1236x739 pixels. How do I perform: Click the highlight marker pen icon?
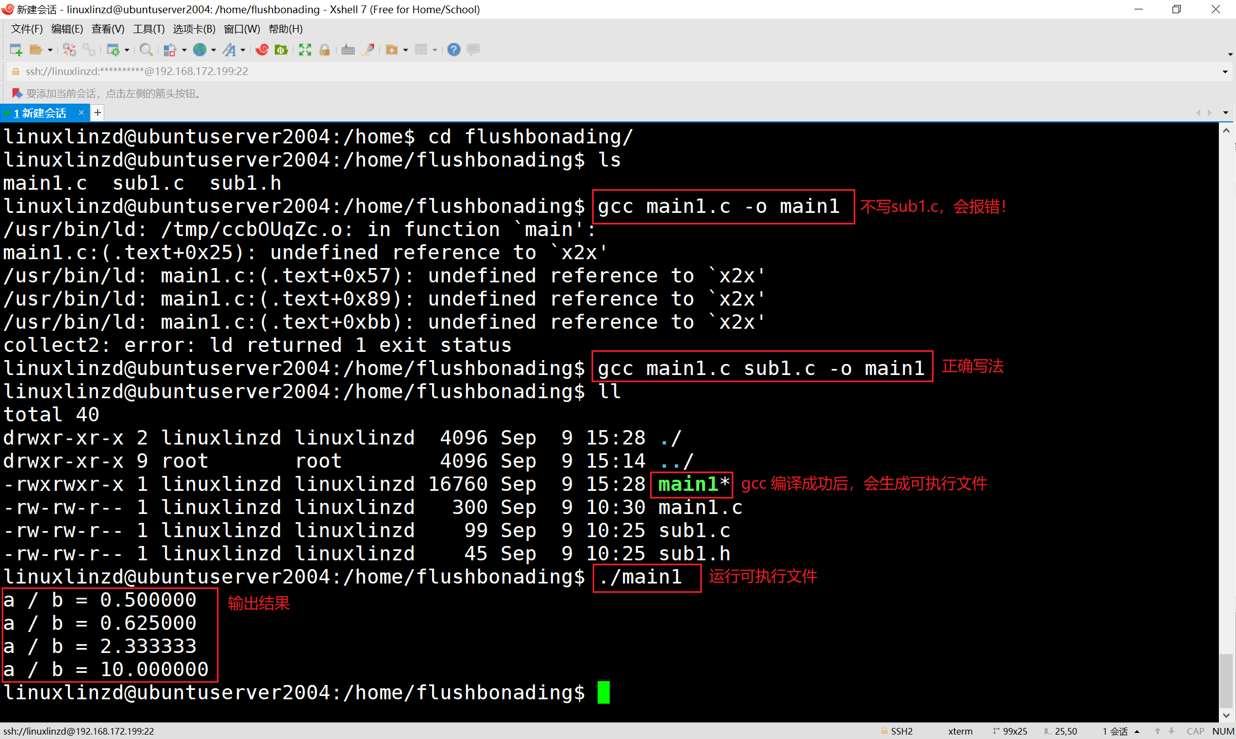click(368, 50)
